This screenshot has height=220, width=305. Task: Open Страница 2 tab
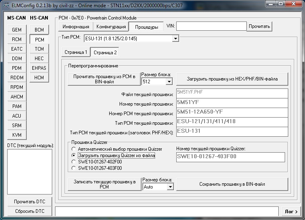[x=105, y=52]
